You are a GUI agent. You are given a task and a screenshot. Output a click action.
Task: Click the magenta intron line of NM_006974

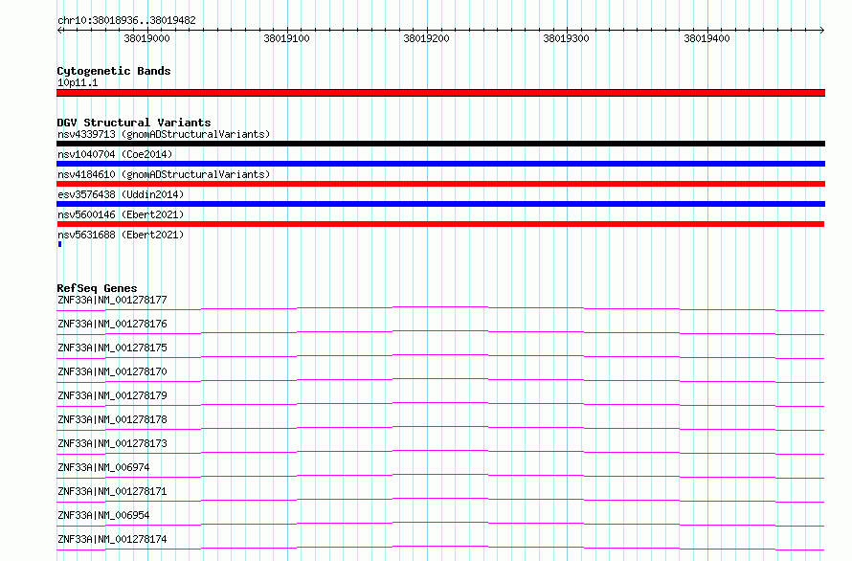pos(440,475)
